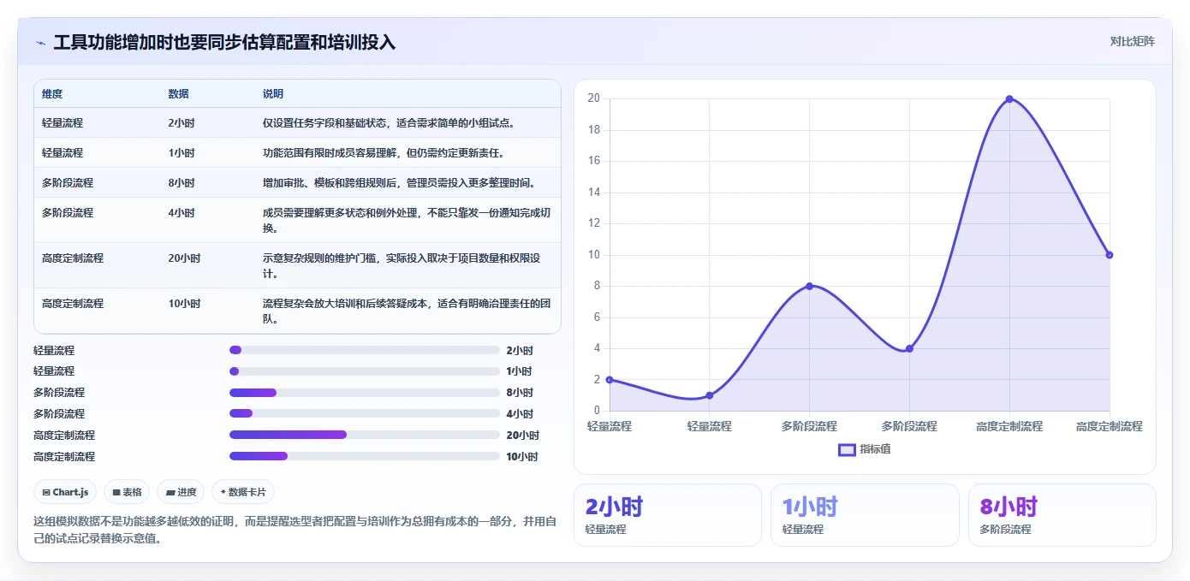Select the 进度 chip
The height and width of the screenshot is (581, 1190).
point(181,492)
